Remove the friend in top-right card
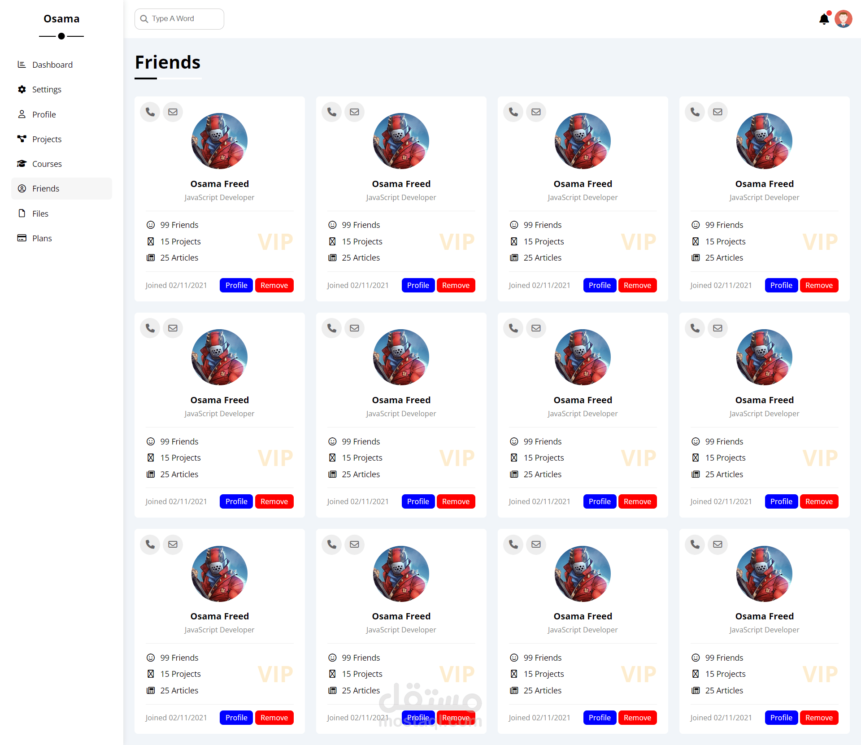This screenshot has height=745, width=861. pyautogui.click(x=819, y=285)
